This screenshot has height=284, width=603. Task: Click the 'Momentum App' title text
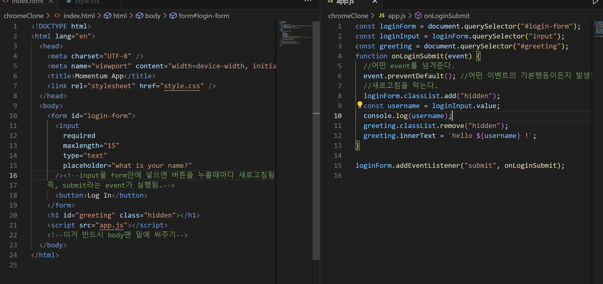[x=99, y=76]
